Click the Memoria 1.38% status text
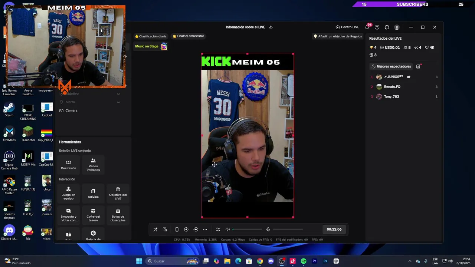This screenshot has height=267, width=475. [x=206, y=240]
